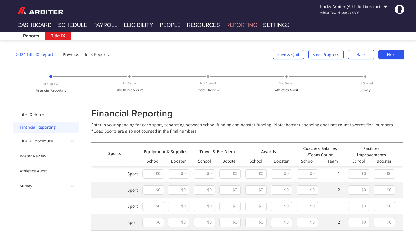Click the Athletics Audit stepper circle
Screen dimensions: 416x234
tap(286, 77)
